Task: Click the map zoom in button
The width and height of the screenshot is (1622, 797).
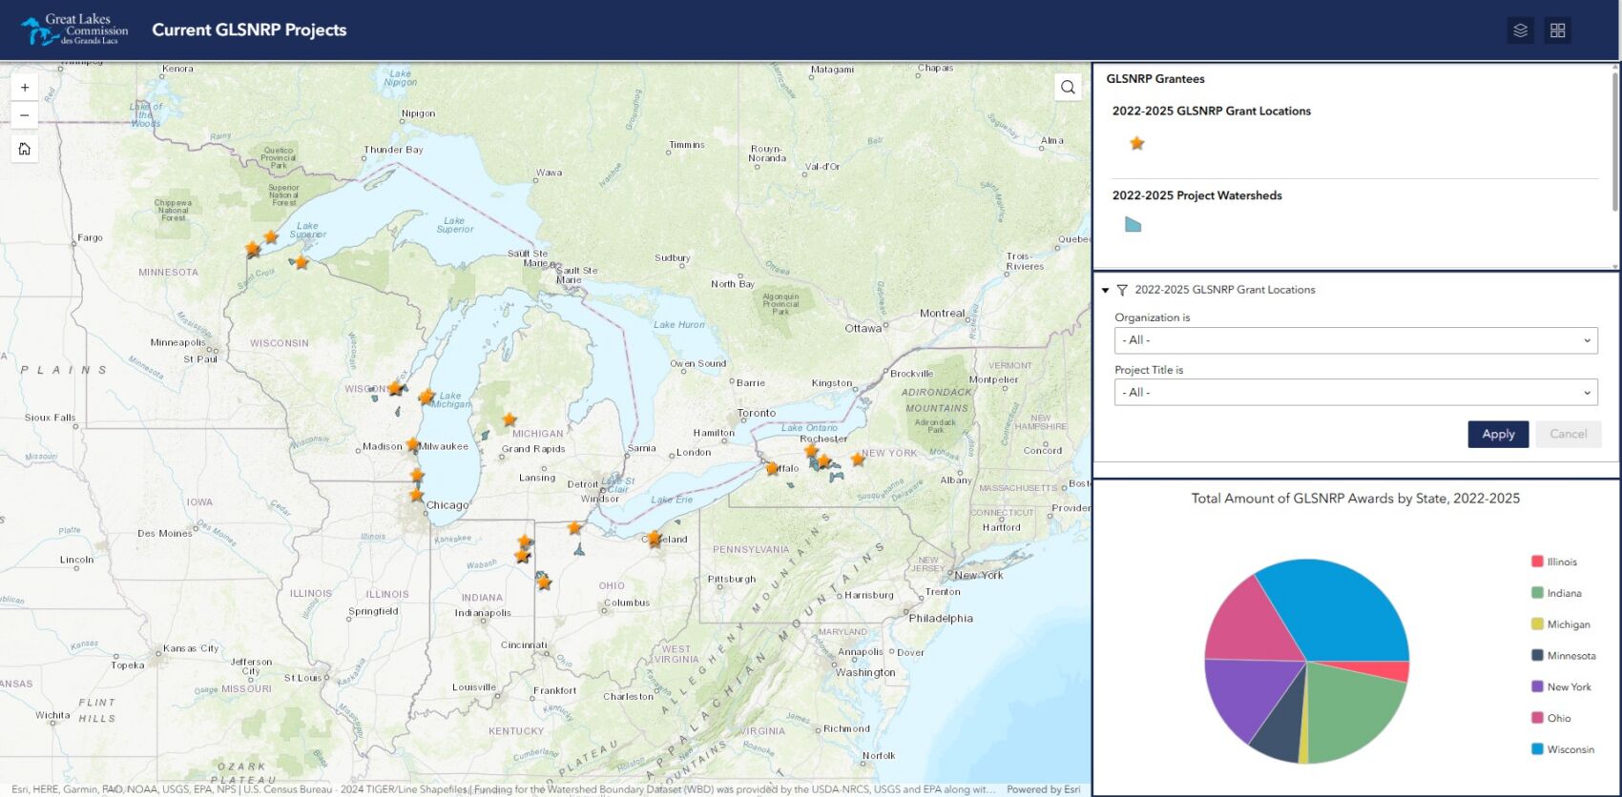Action: 25,88
